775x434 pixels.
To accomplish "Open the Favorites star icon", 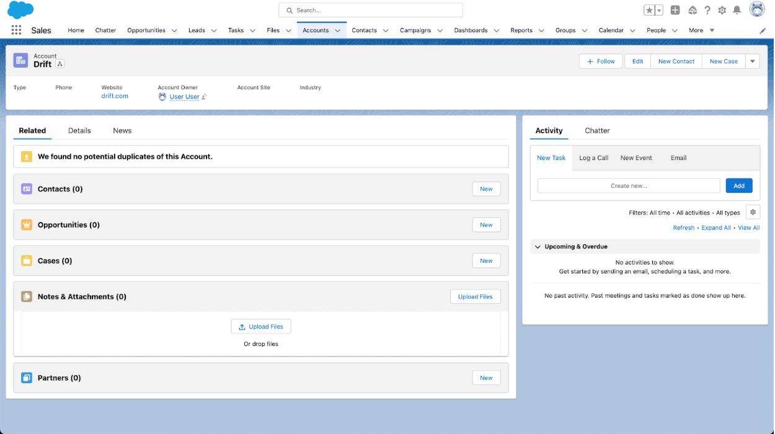I will [649, 10].
